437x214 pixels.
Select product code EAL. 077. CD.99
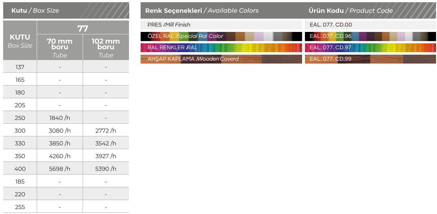click(x=331, y=59)
